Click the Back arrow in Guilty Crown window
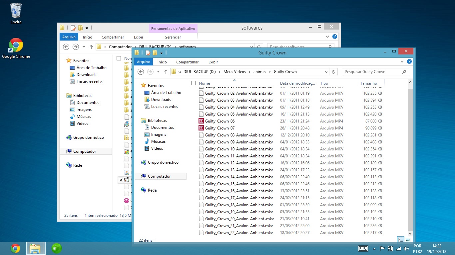 [x=141, y=72]
